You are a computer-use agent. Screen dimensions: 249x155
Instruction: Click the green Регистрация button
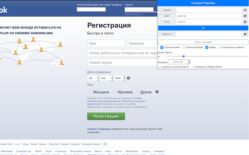click(x=106, y=116)
